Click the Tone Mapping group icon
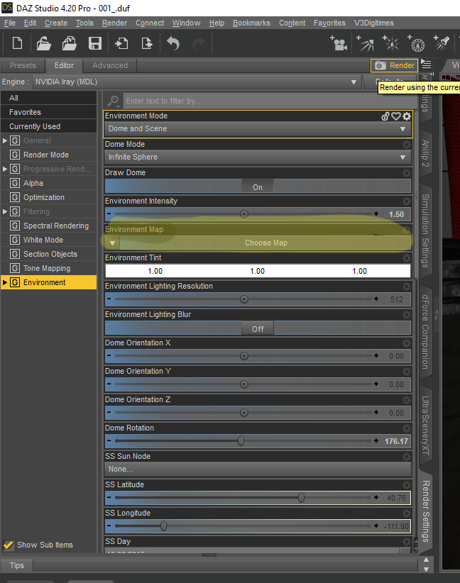Viewport: 460px width, 583px height. (x=14, y=268)
